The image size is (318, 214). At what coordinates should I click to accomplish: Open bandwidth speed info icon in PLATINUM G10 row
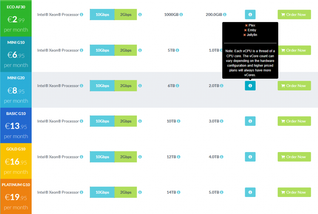pos(140,192)
